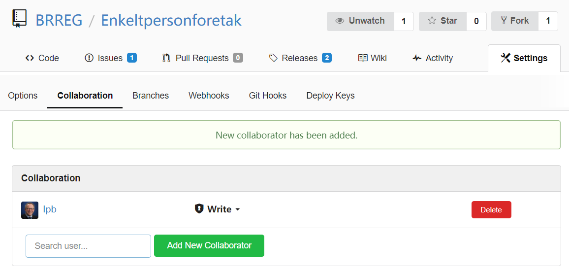Viewport: 569px width, 275px height.
Task: Delete collaborator lpb
Action: [x=491, y=209]
